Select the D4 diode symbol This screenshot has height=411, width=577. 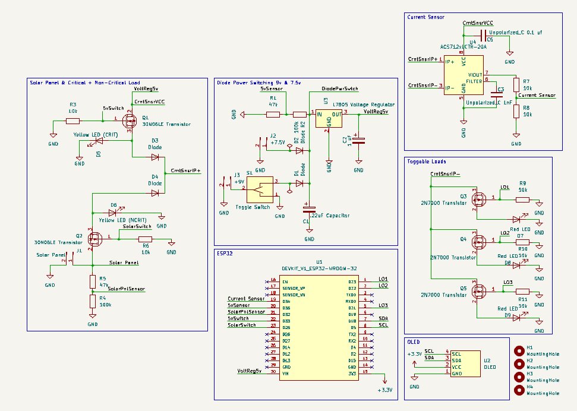tap(155, 193)
